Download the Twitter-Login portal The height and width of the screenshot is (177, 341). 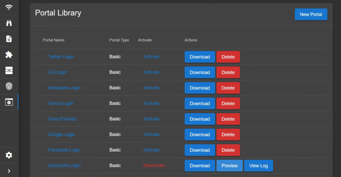[x=200, y=57]
